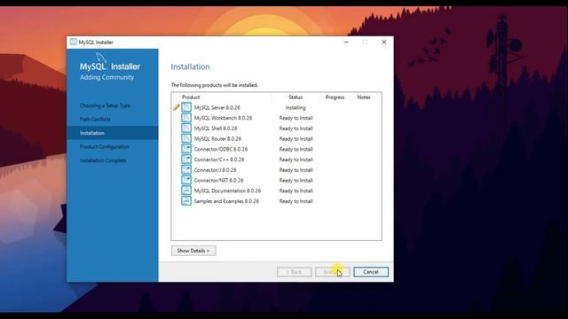Select the Connector/ODBC 8.0.26 row text
This screenshot has width=568, height=319.
pyautogui.click(x=221, y=150)
